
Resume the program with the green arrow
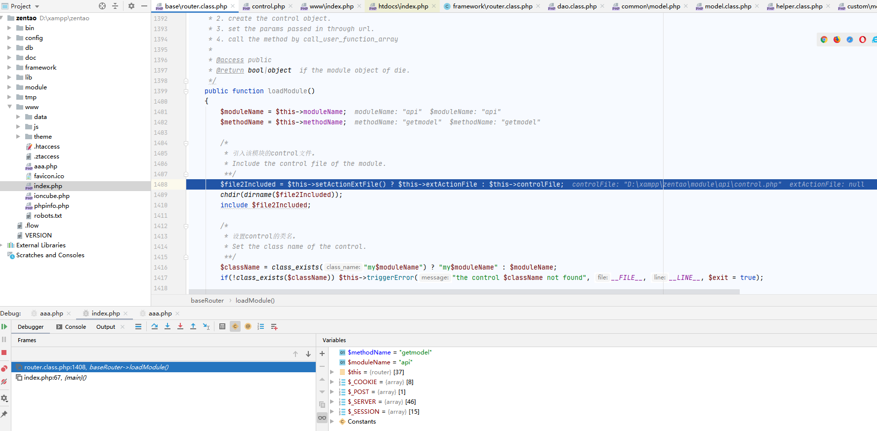coord(4,327)
